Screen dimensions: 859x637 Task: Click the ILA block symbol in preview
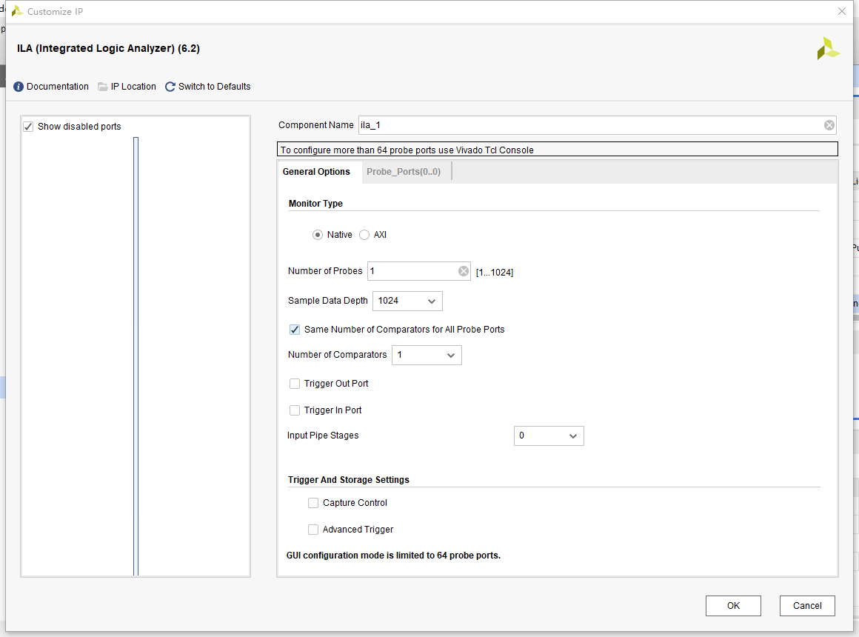click(136, 356)
